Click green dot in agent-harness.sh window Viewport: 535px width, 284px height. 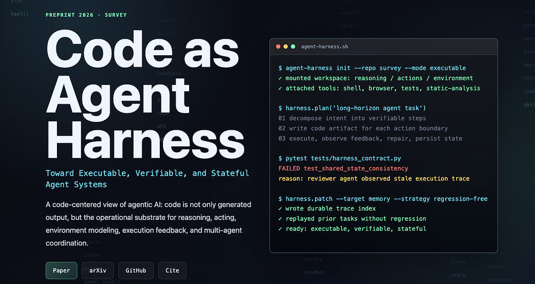point(293,46)
